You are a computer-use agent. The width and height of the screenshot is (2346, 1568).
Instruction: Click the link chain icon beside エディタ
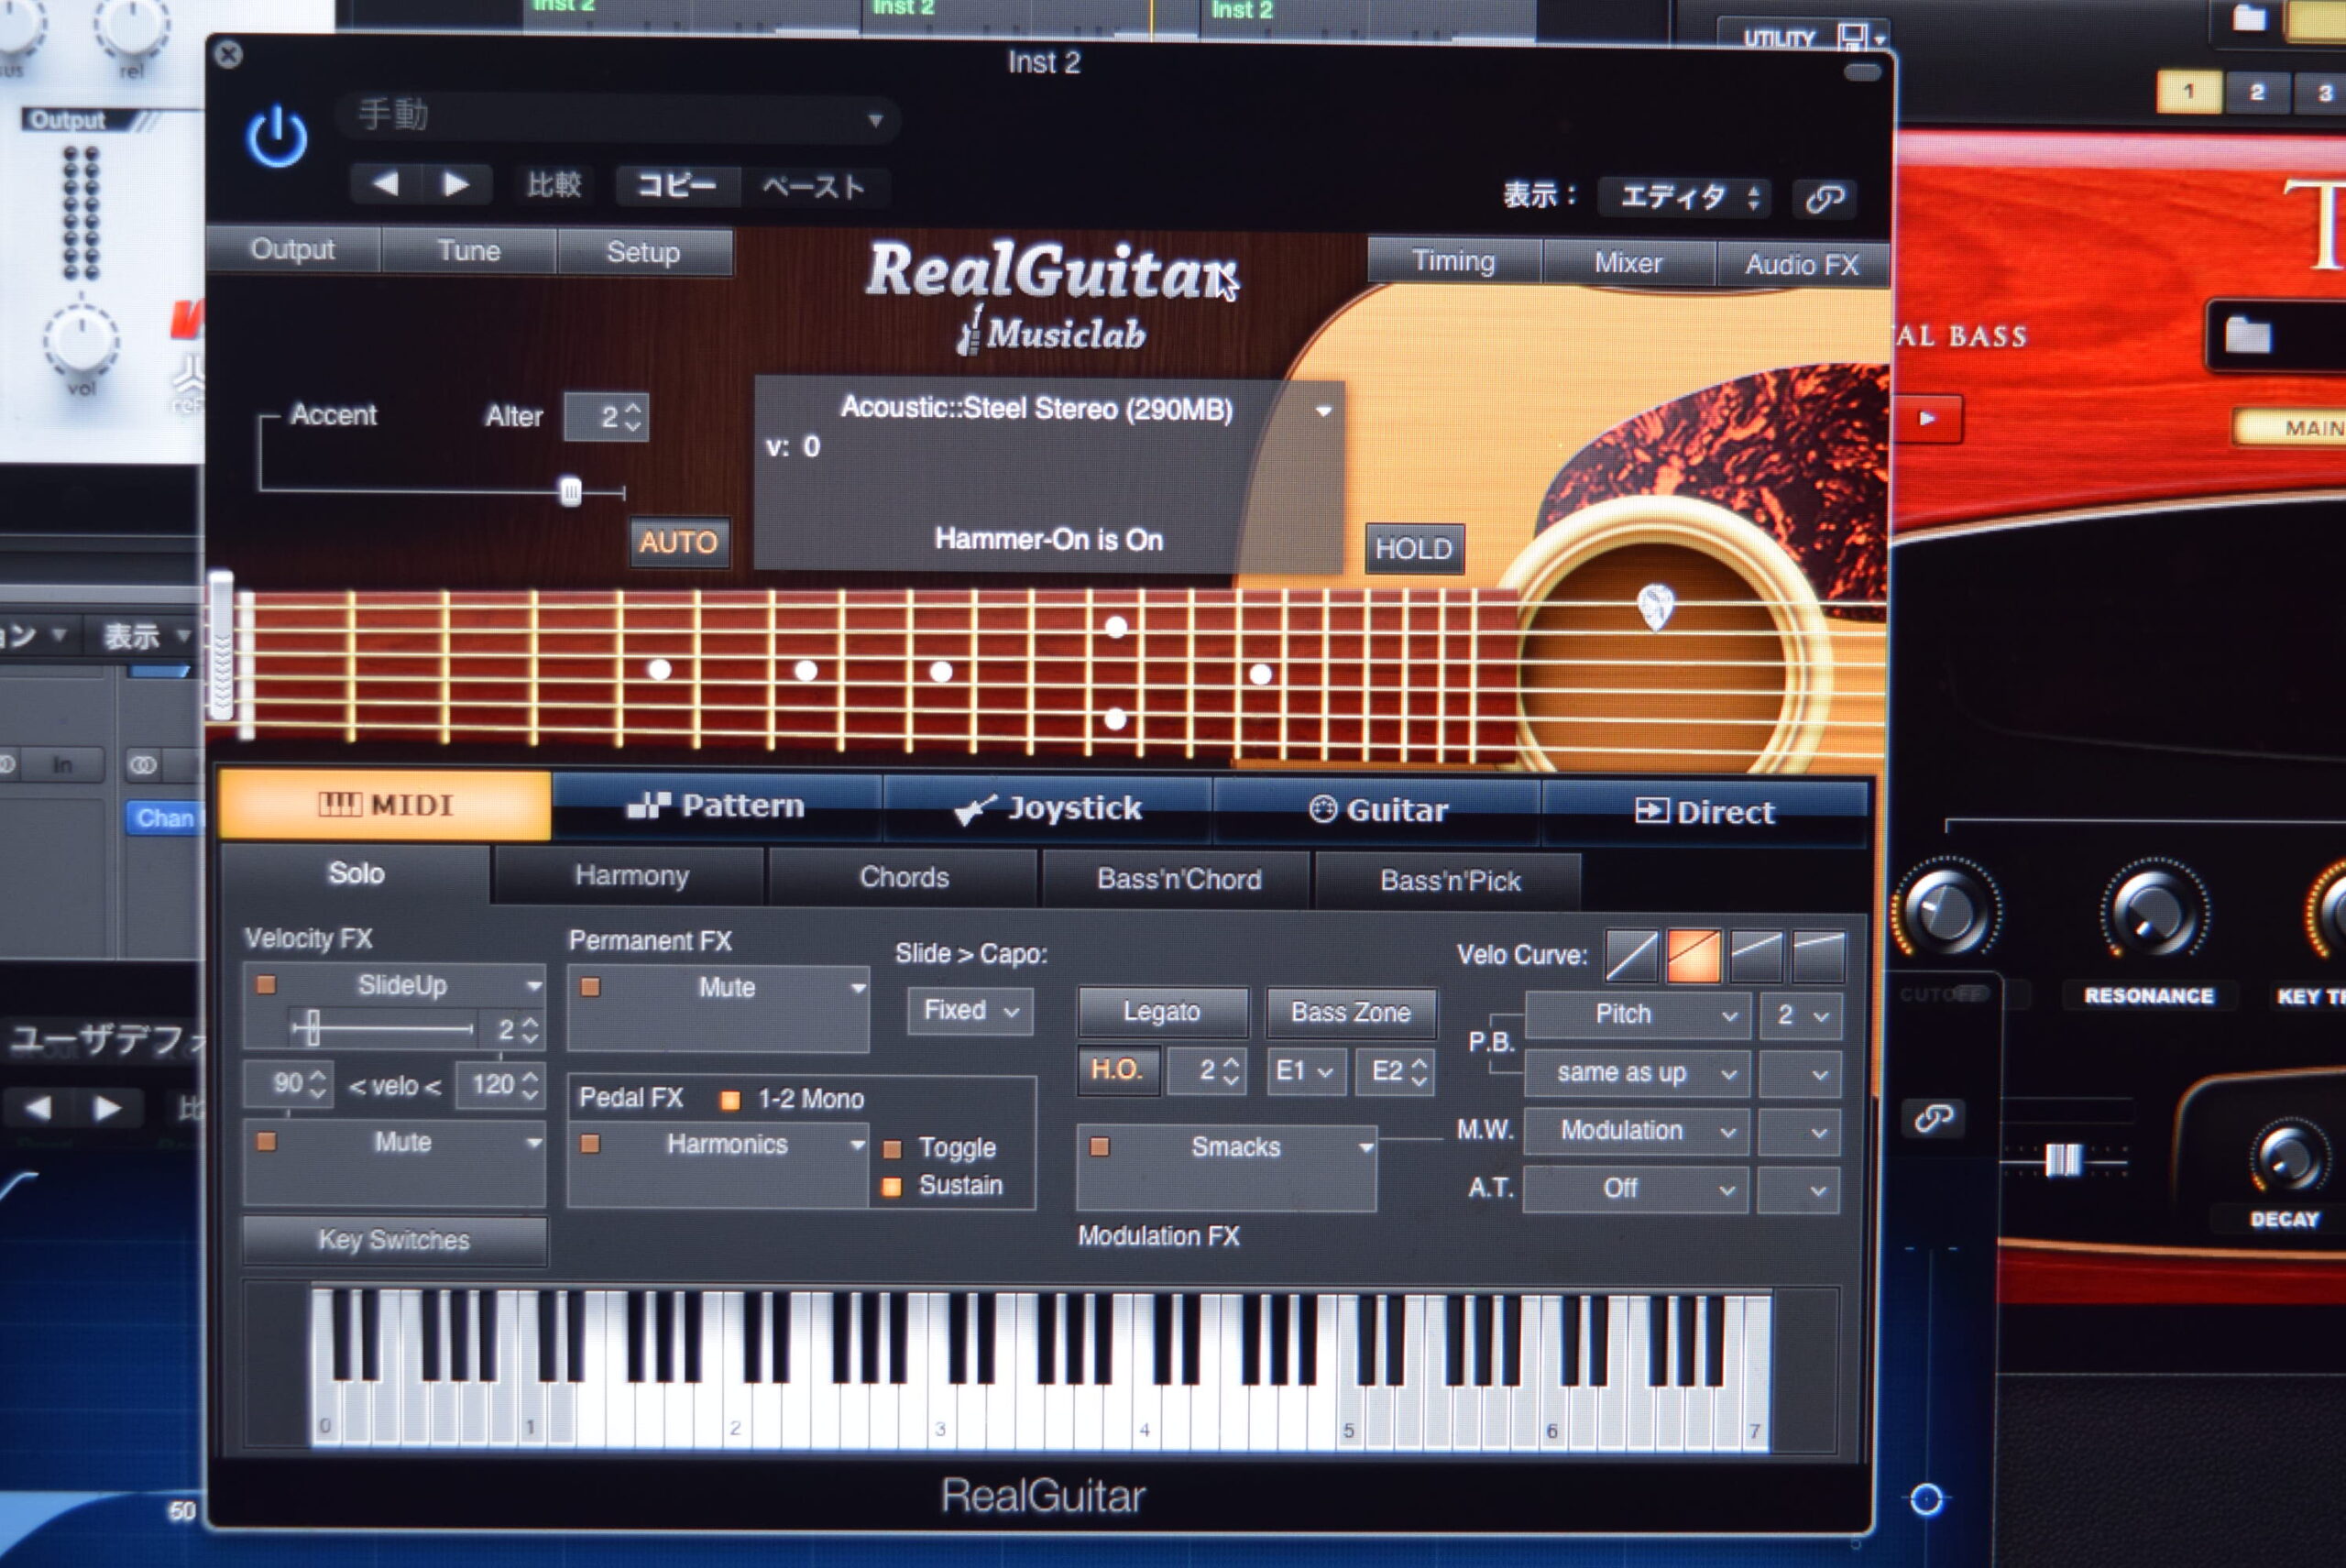tap(1824, 198)
